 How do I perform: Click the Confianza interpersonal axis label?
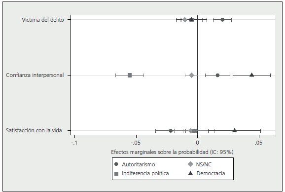point(35,75)
